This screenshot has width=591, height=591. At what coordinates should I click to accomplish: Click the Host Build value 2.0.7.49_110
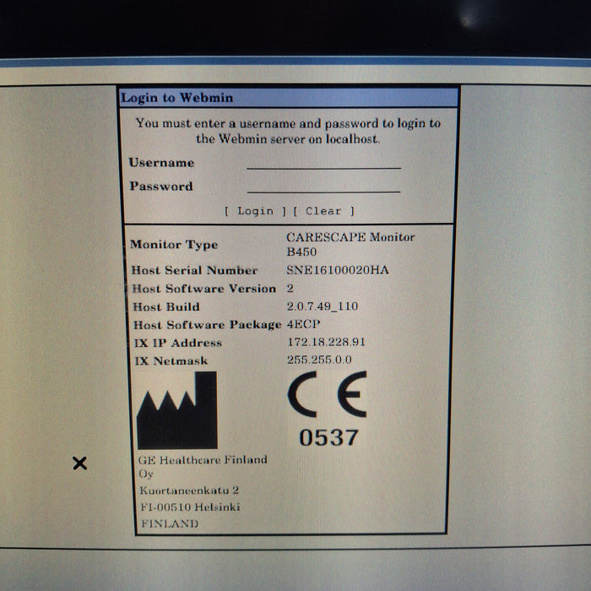pos(322,306)
